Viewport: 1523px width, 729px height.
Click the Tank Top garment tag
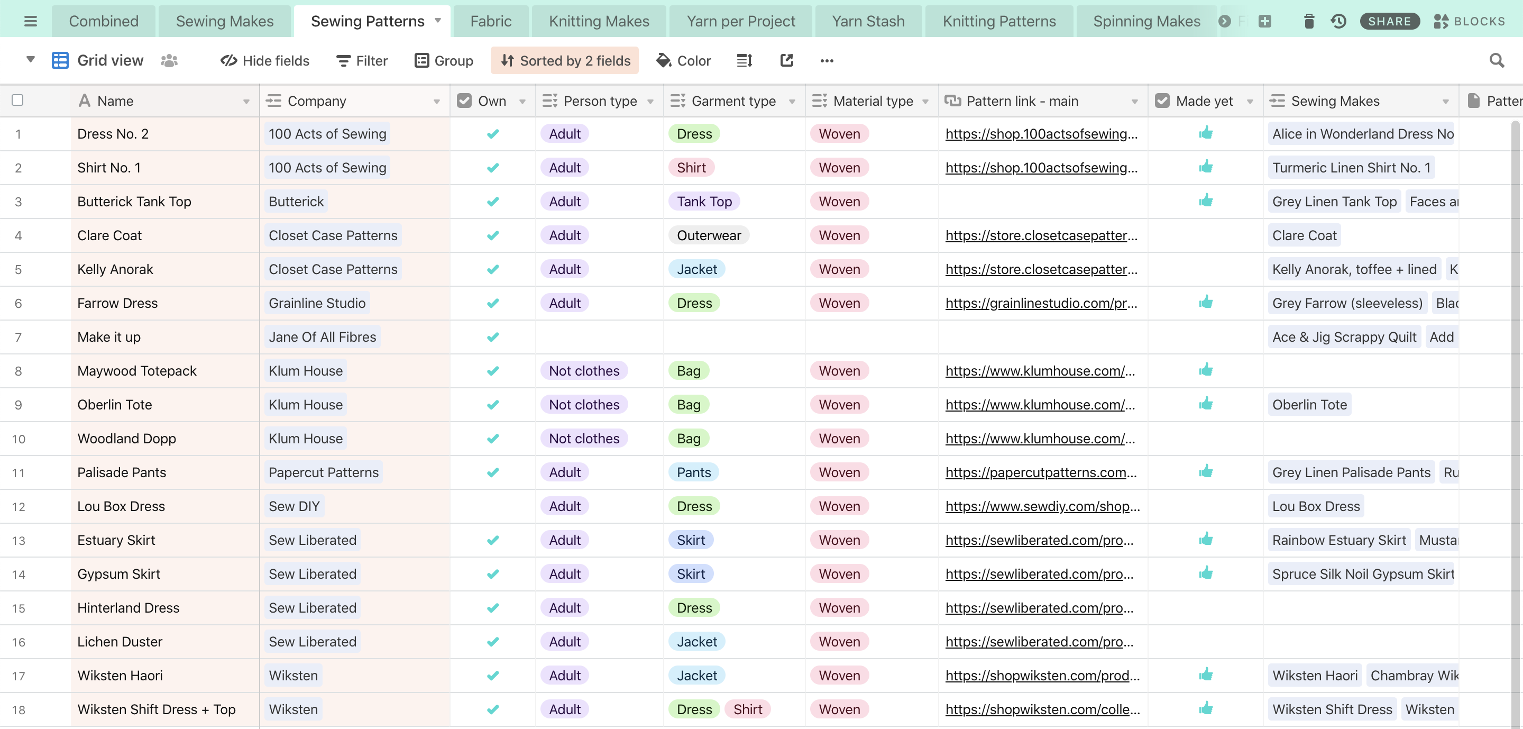(704, 202)
